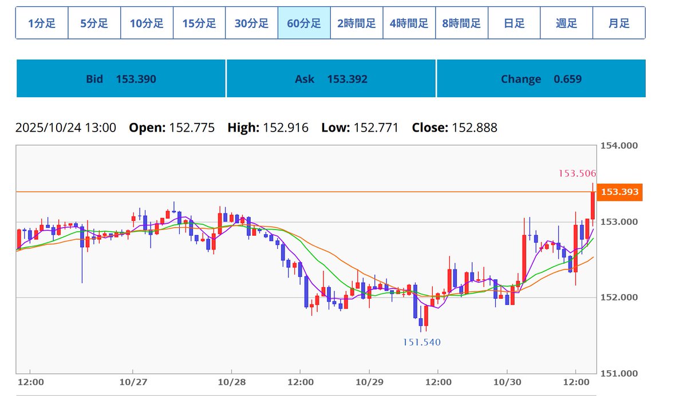This screenshot has height=396, width=687.
Task: Click the Bid 153.390 panel
Action: pos(121,79)
